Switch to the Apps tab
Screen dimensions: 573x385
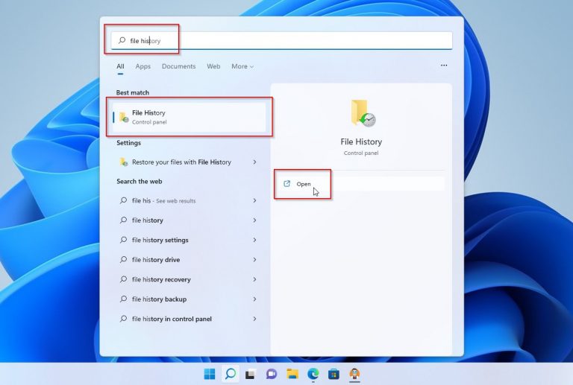click(x=143, y=66)
